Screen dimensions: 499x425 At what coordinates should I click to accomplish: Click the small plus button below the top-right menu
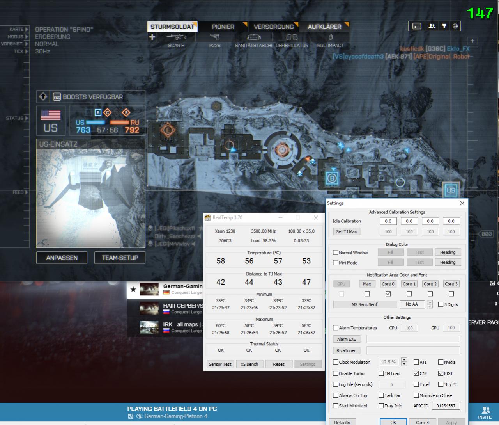(472, 41)
